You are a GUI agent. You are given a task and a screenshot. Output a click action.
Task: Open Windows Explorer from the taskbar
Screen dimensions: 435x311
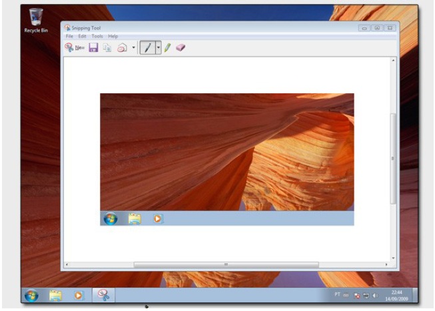pos(55,295)
